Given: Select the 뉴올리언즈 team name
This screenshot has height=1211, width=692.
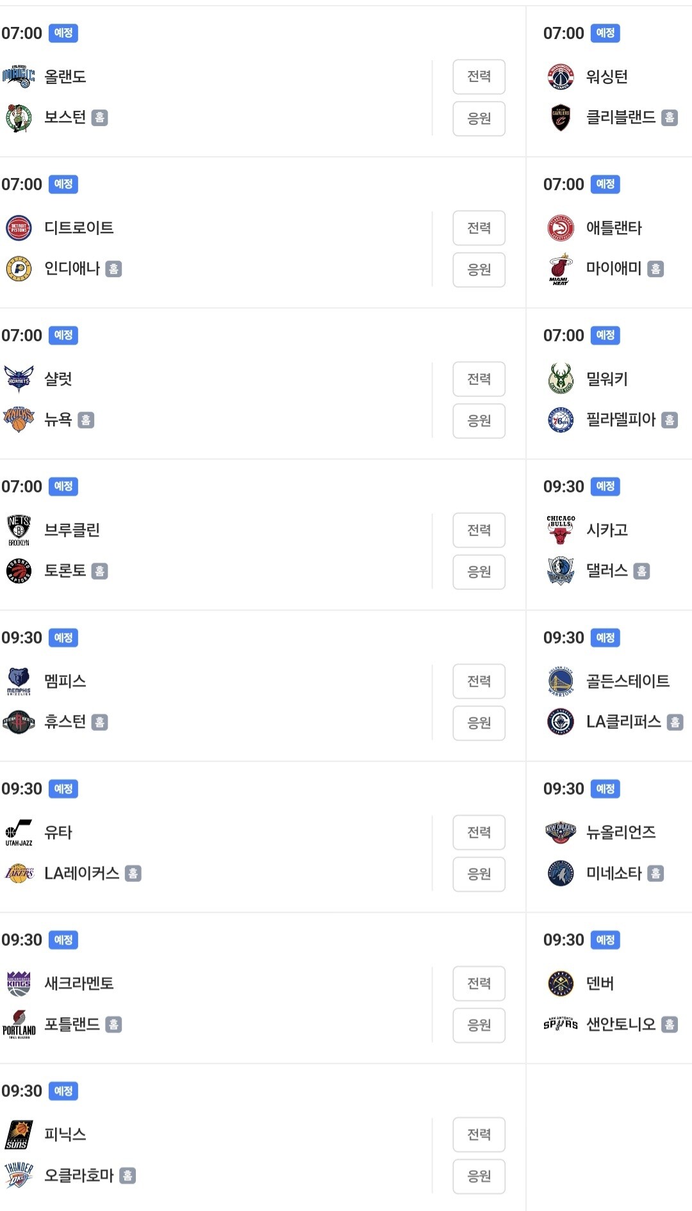Looking at the screenshot, I should pyautogui.click(x=621, y=833).
